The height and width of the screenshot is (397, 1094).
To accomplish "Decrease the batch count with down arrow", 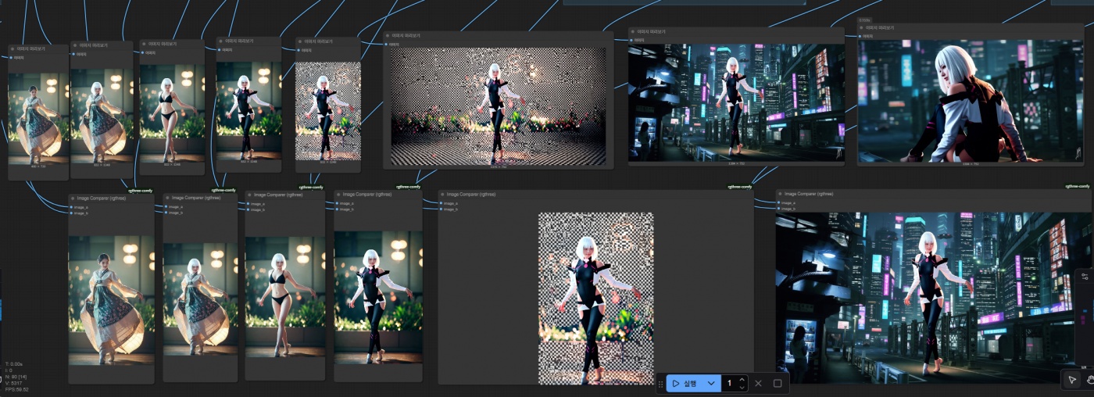I will (742, 388).
